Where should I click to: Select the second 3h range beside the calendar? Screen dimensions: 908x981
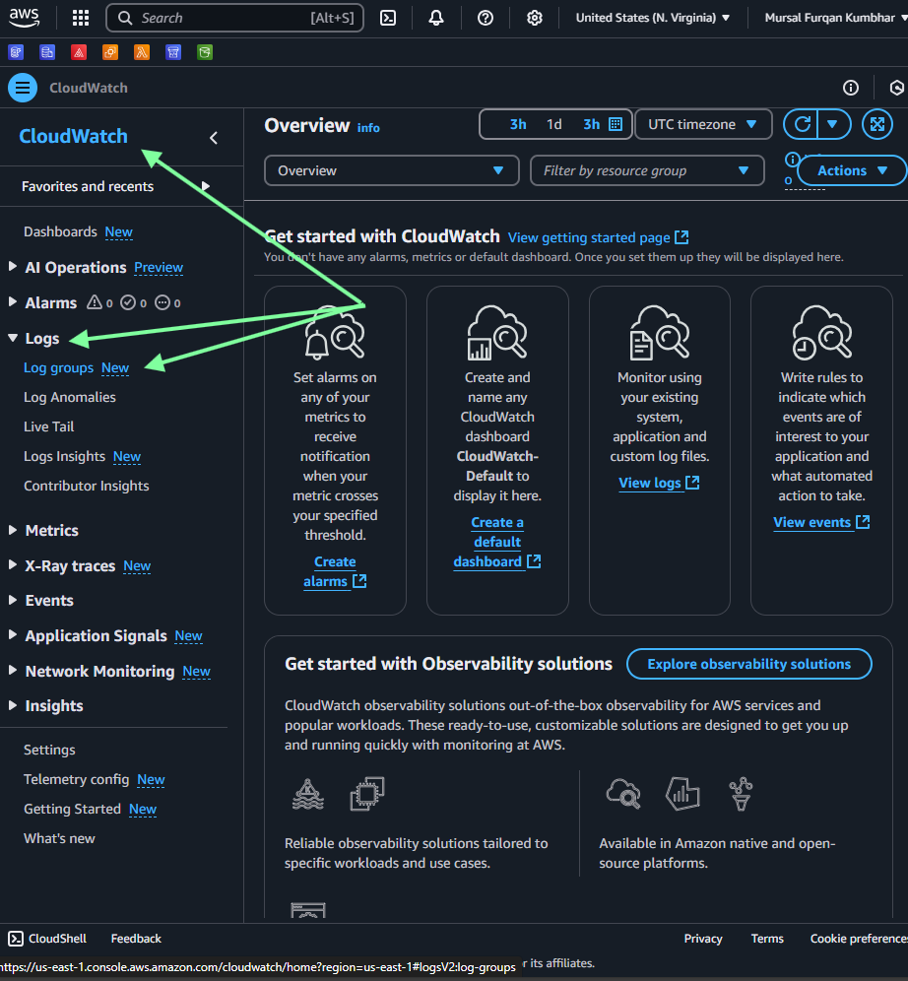pos(591,124)
